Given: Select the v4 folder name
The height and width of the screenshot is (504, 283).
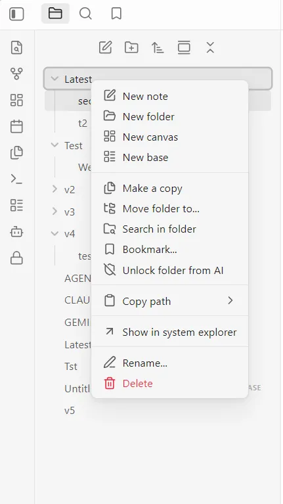Looking at the screenshot, I should (x=70, y=234).
